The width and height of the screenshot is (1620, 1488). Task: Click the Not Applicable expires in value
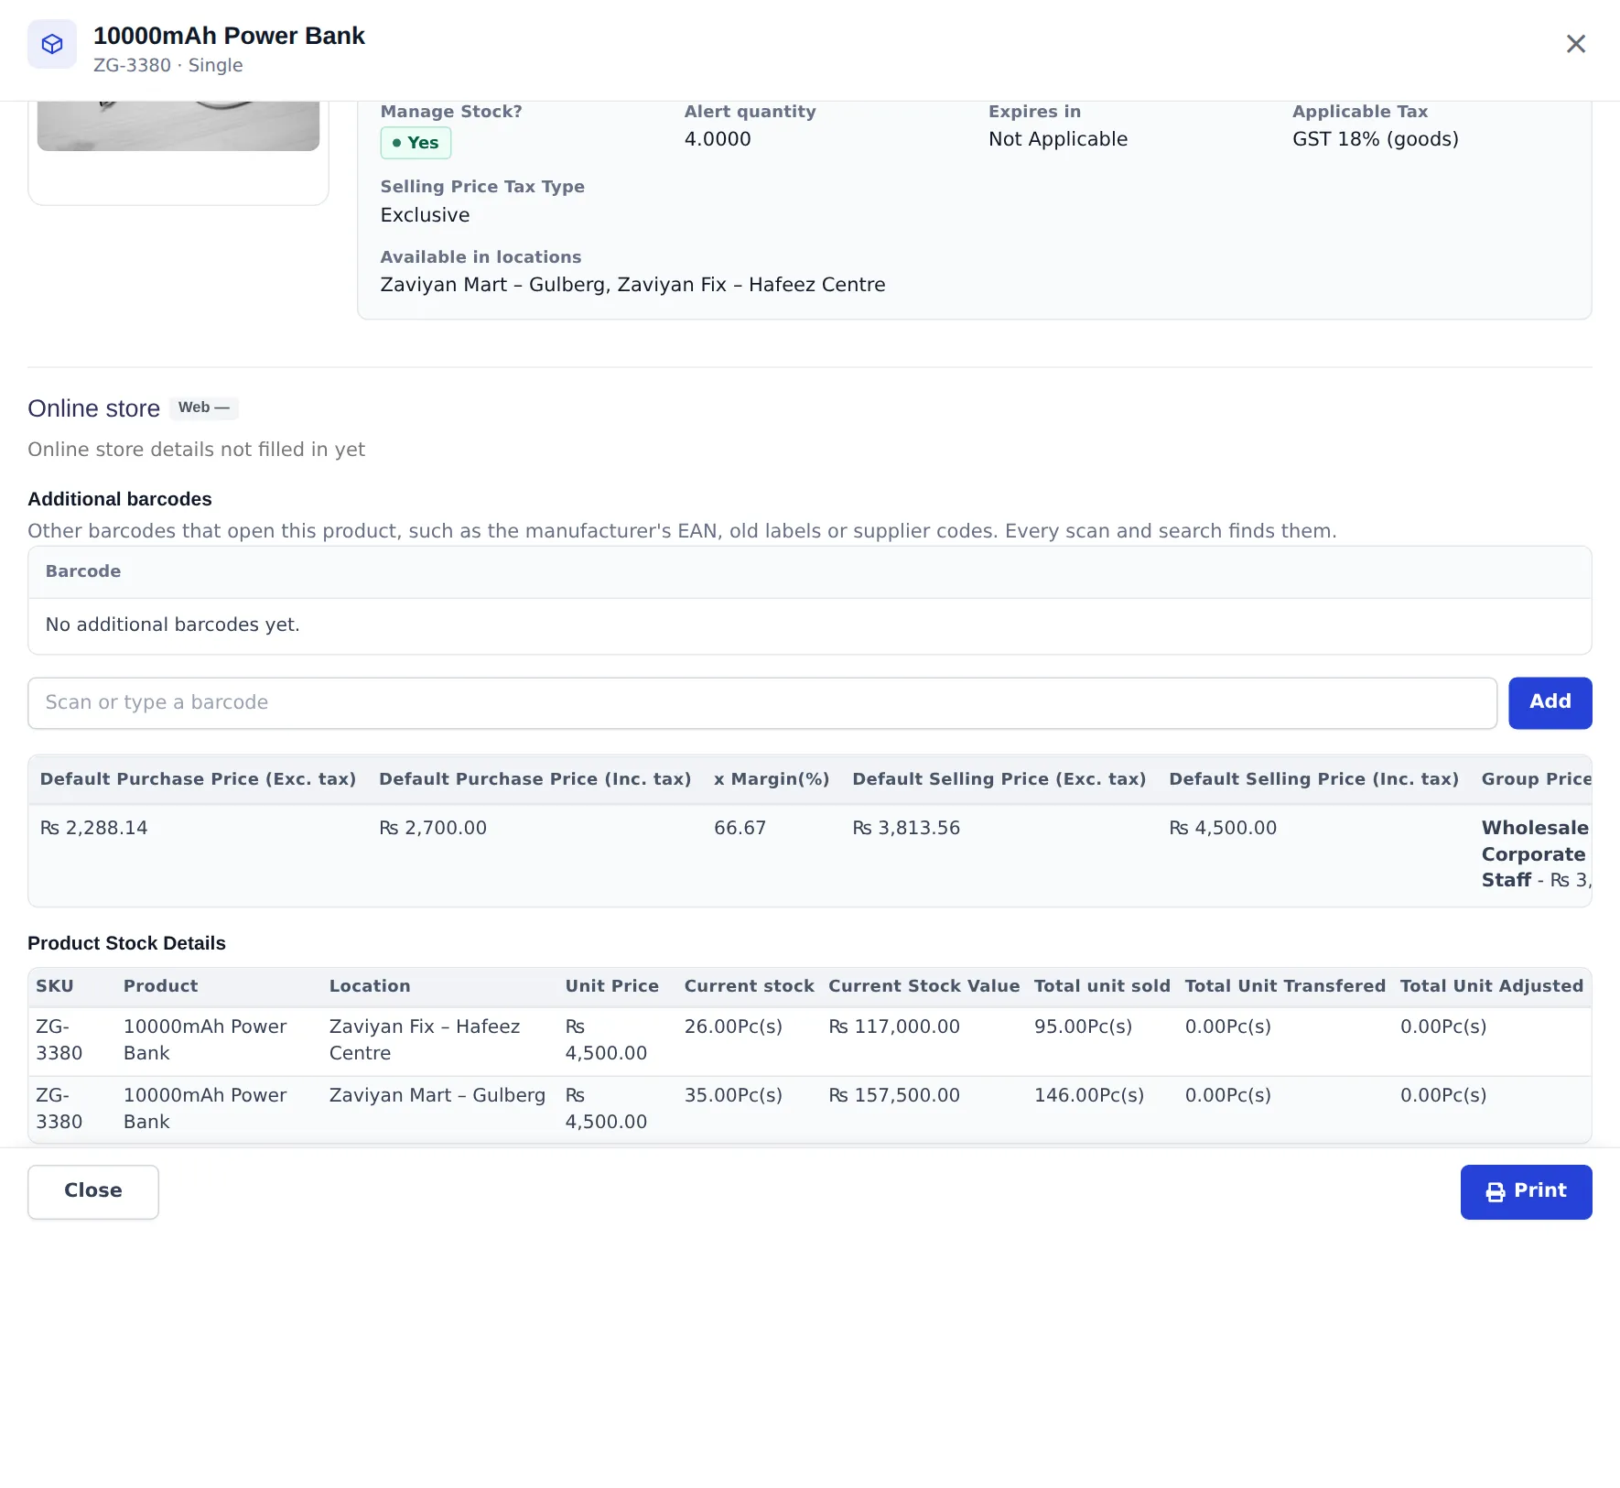point(1057,139)
